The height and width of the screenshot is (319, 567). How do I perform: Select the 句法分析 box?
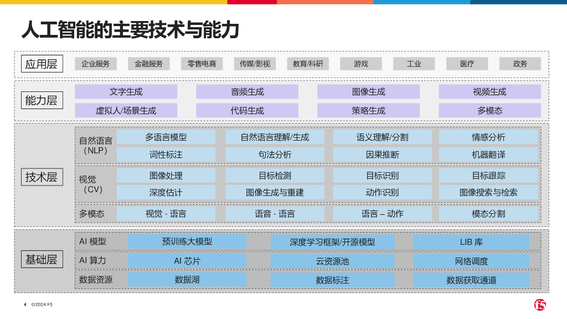pyautogui.click(x=275, y=155)
